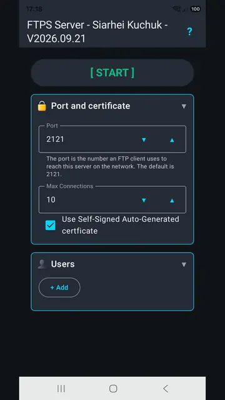Increase the Port value with up arrow

(x=172, y=140)
